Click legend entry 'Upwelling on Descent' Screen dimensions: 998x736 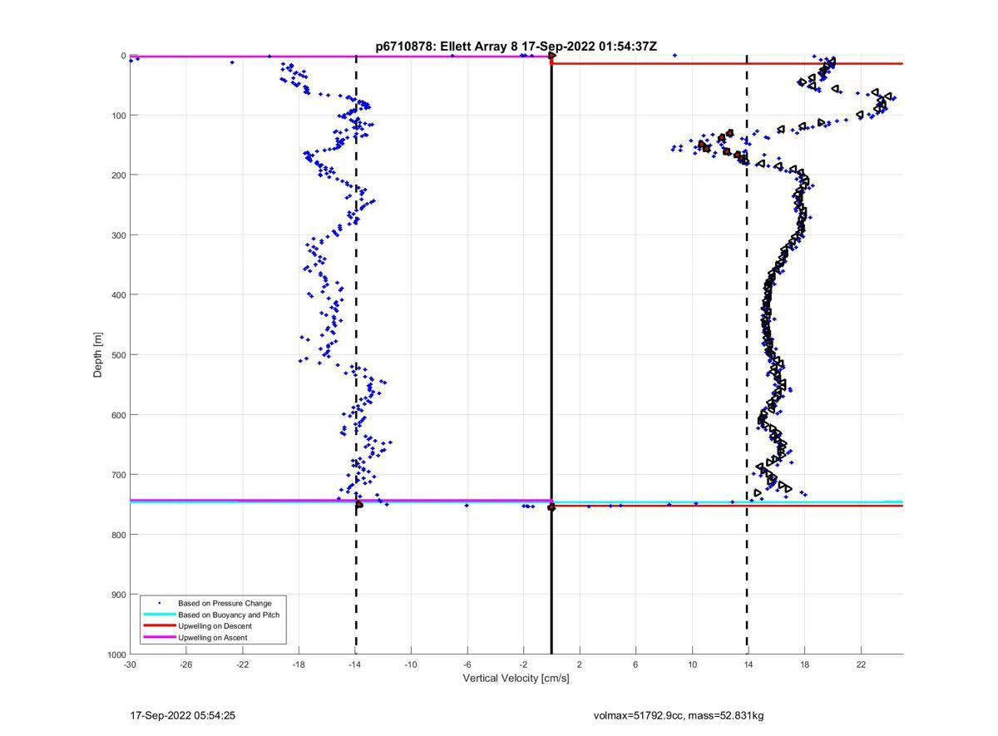tap(215, 626)
